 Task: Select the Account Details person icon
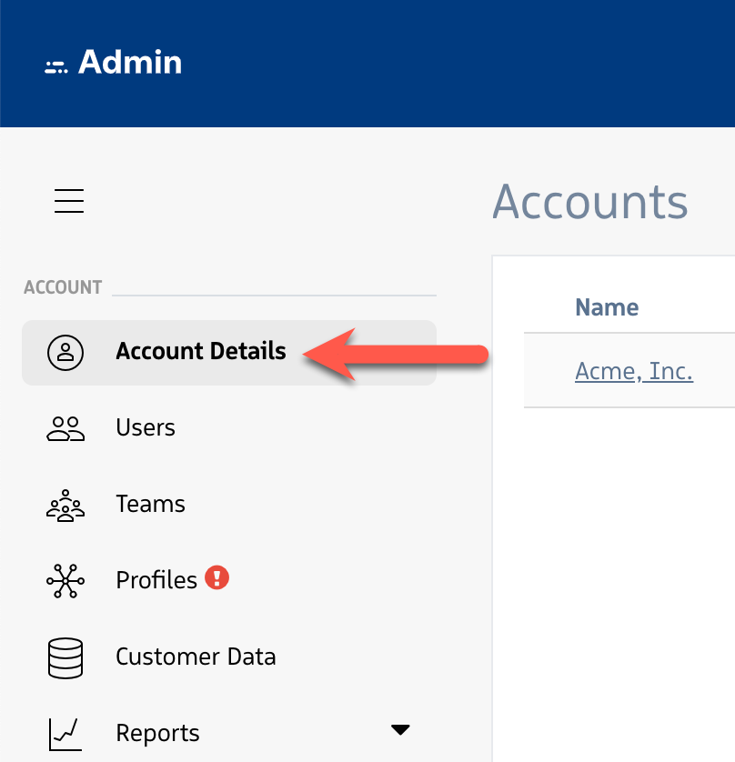64,351
